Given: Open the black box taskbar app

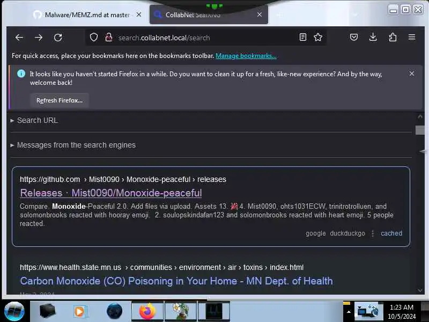Looking at the screenshot, I should coord(47,311).
